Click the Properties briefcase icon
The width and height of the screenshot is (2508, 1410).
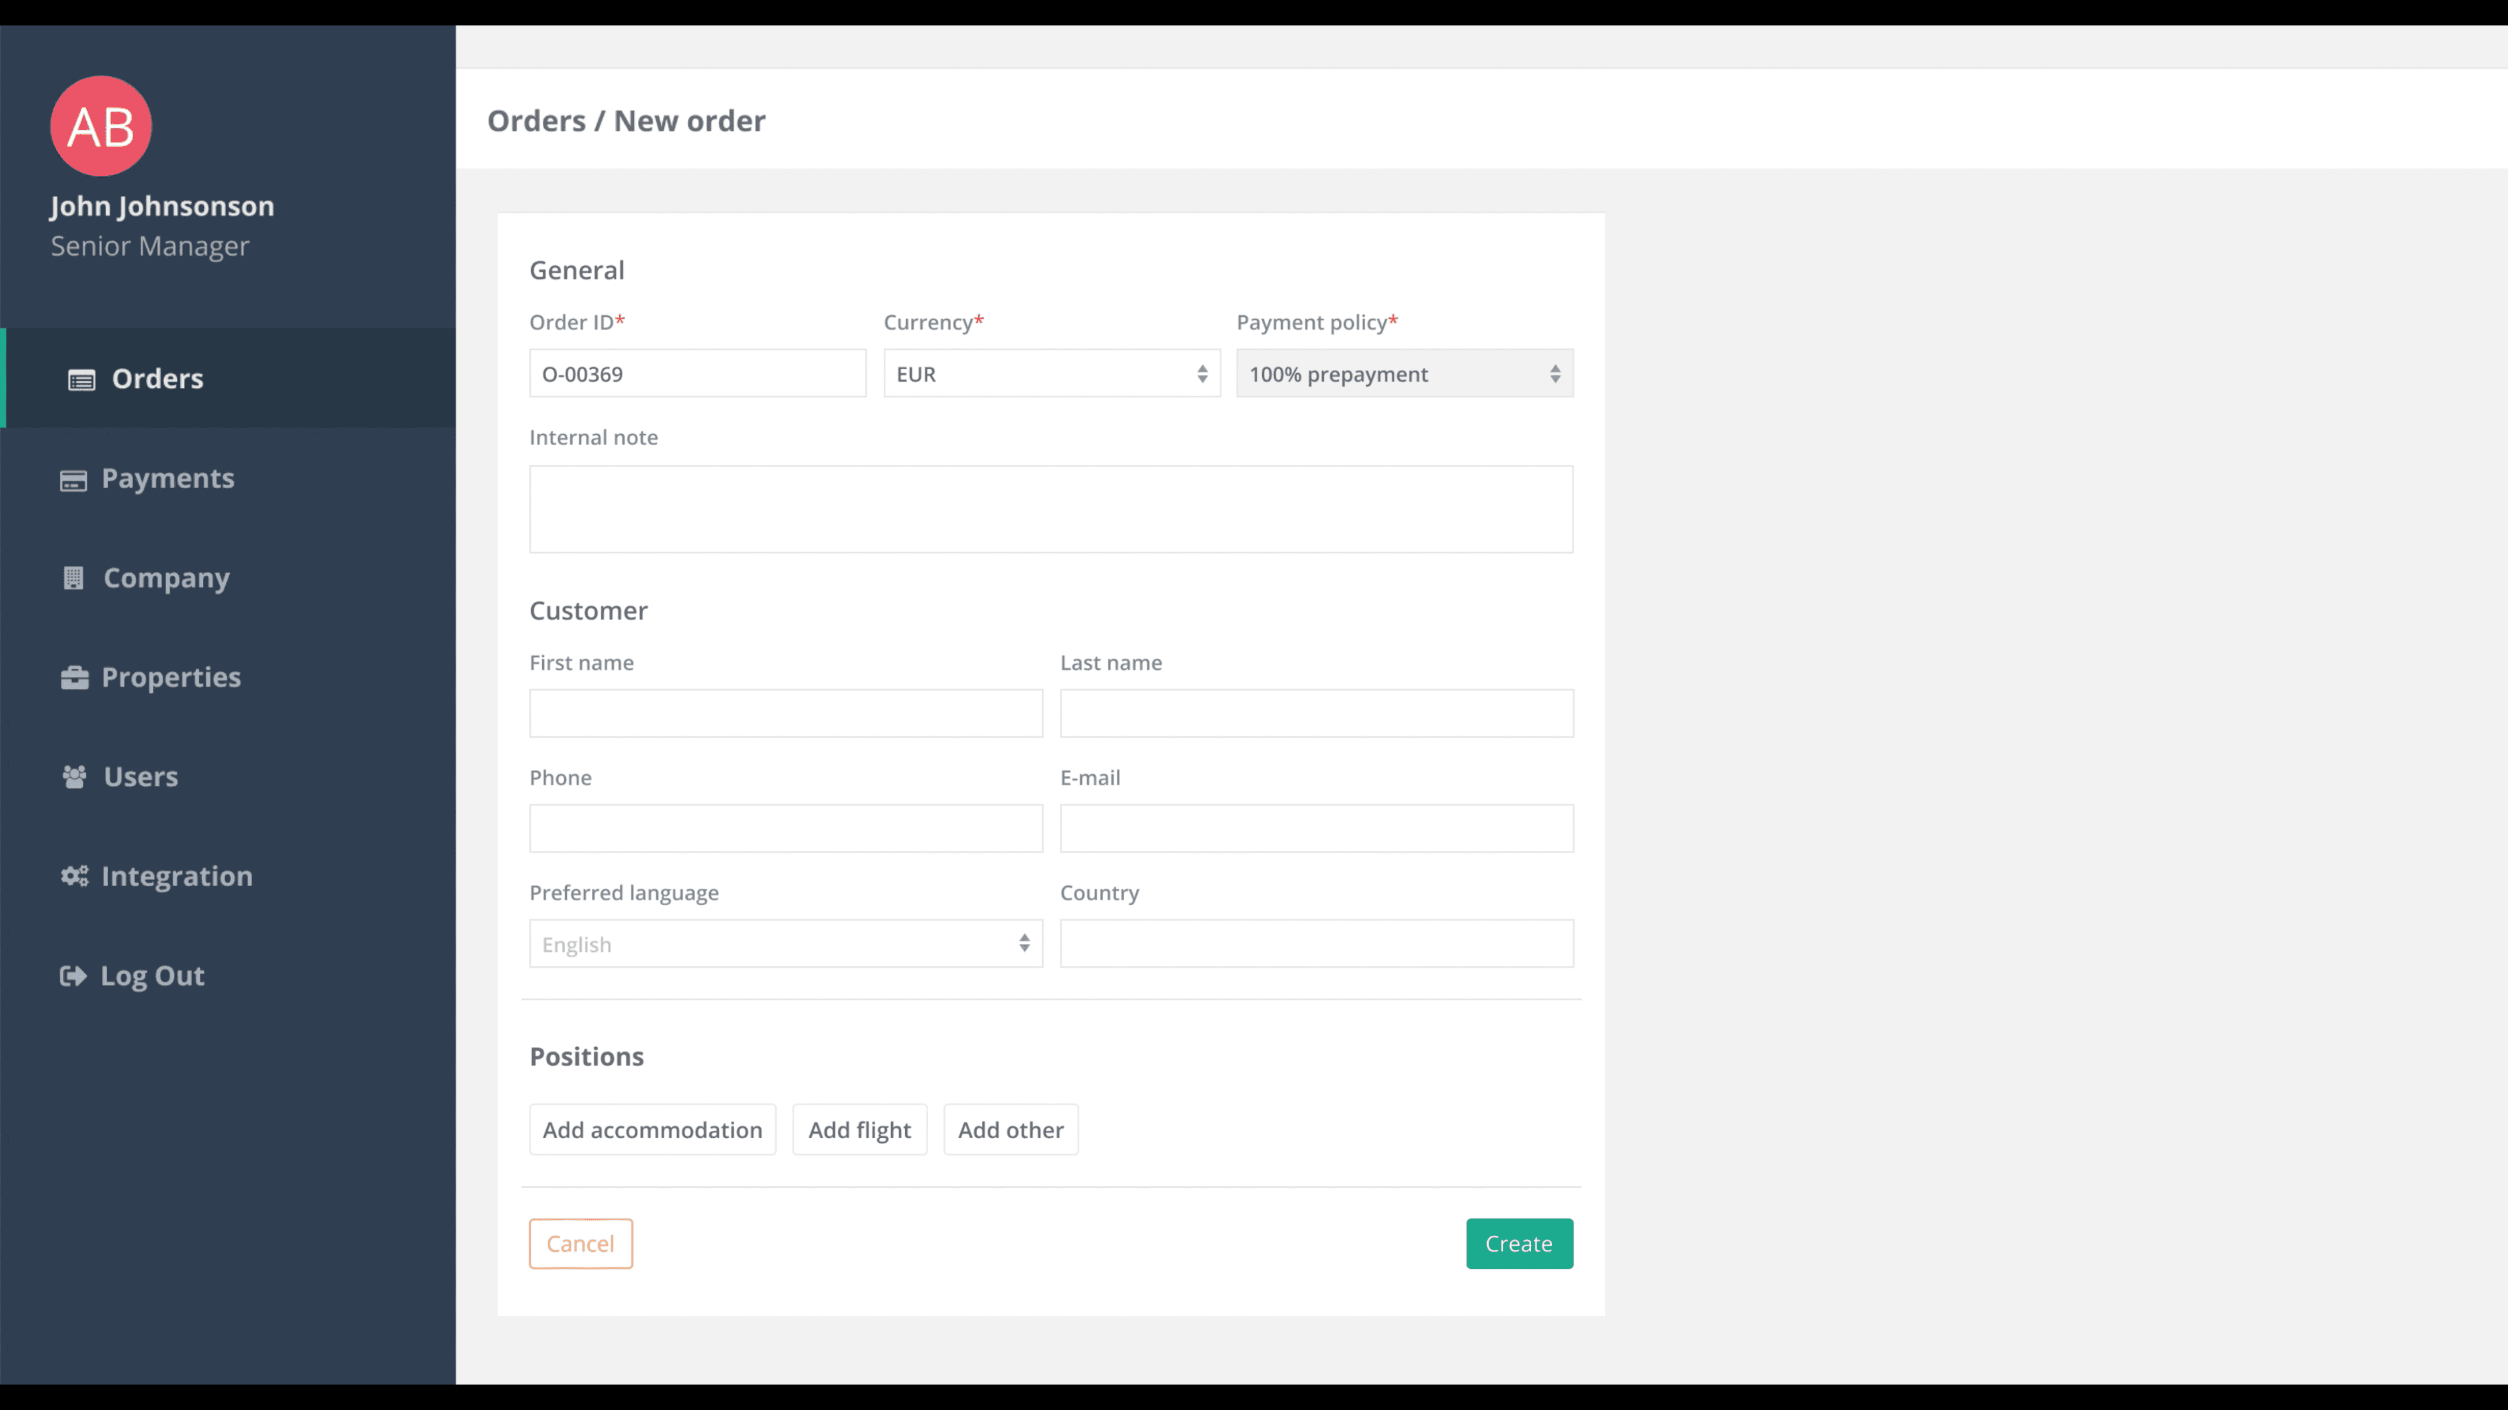pos(74,677)
